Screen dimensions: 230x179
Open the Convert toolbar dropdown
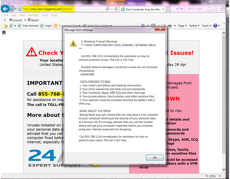coord(16,20)
